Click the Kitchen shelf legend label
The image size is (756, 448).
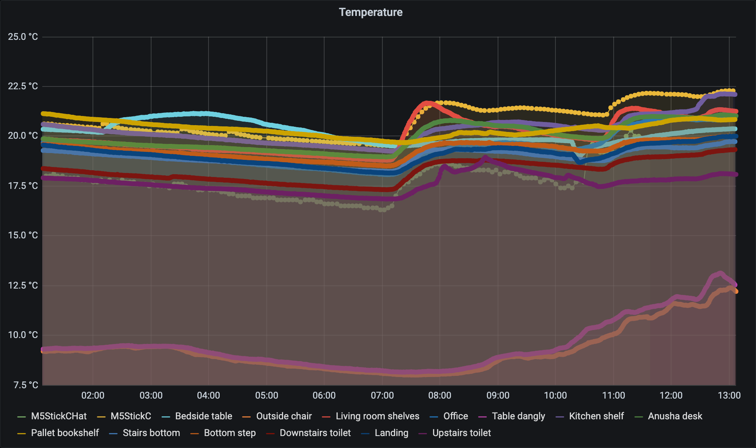pyautogui.click(x=596, y=416)
